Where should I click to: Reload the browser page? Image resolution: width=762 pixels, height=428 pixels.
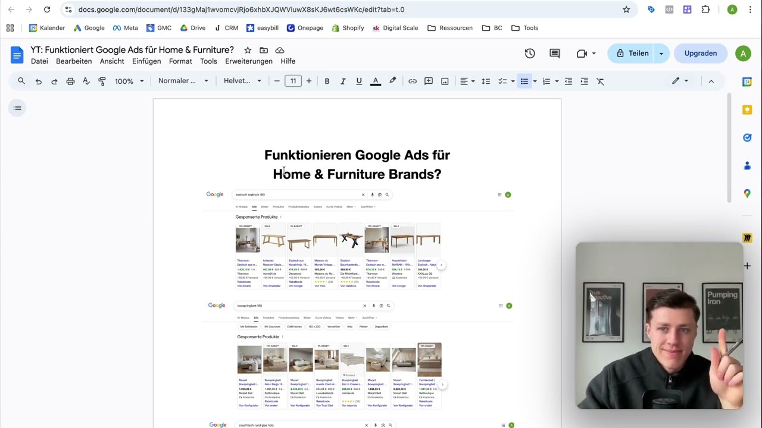pos(47,10)
